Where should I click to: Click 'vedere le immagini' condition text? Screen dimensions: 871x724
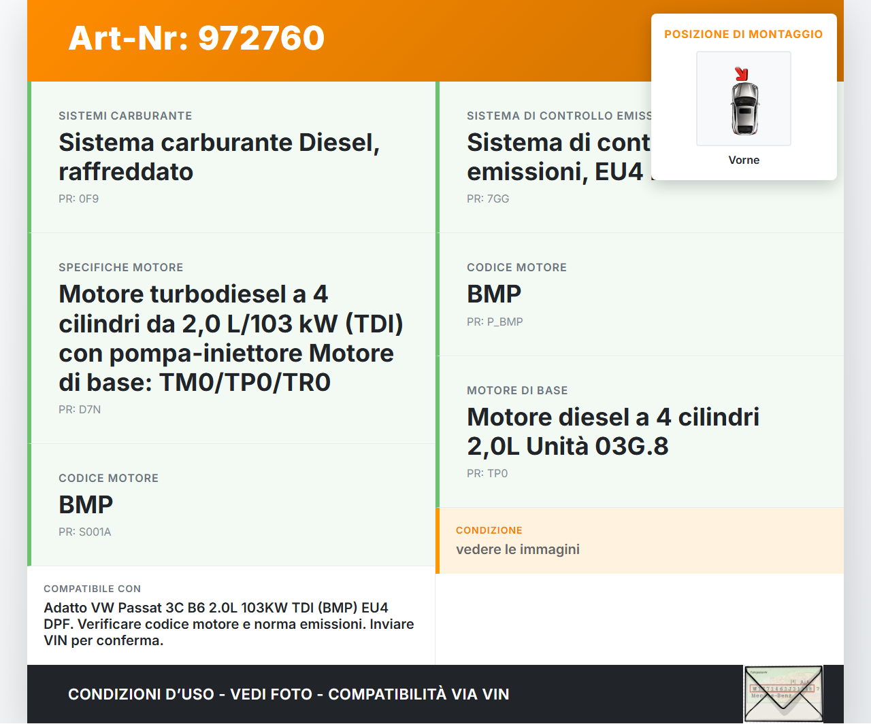518,550
